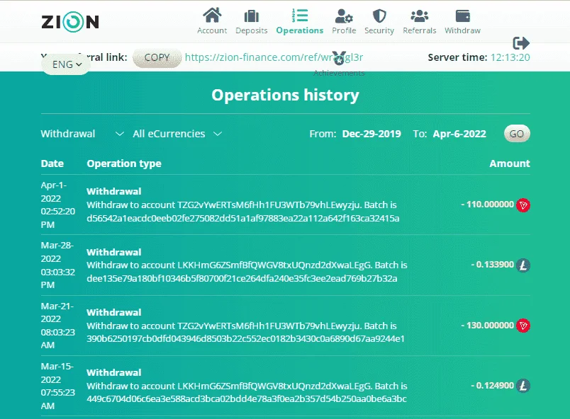This screenshot has height=419, width=570.
Task: Open the Referrals group icon
Action: (419, 16)
